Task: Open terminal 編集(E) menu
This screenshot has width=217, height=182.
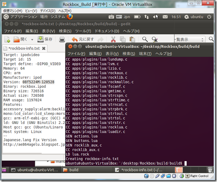Action: 95,54
